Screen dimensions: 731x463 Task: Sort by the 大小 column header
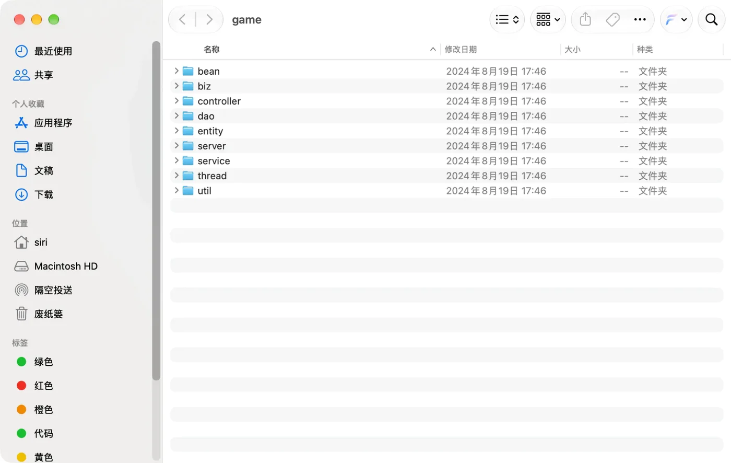pos(572,50)
